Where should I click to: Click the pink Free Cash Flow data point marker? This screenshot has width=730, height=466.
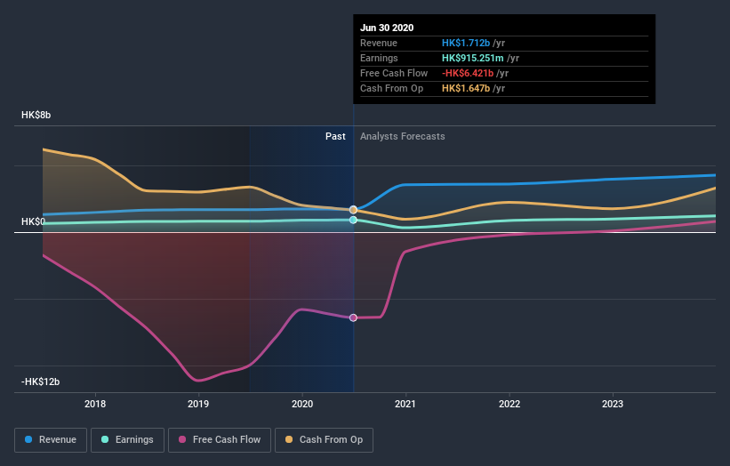(353, 317)
